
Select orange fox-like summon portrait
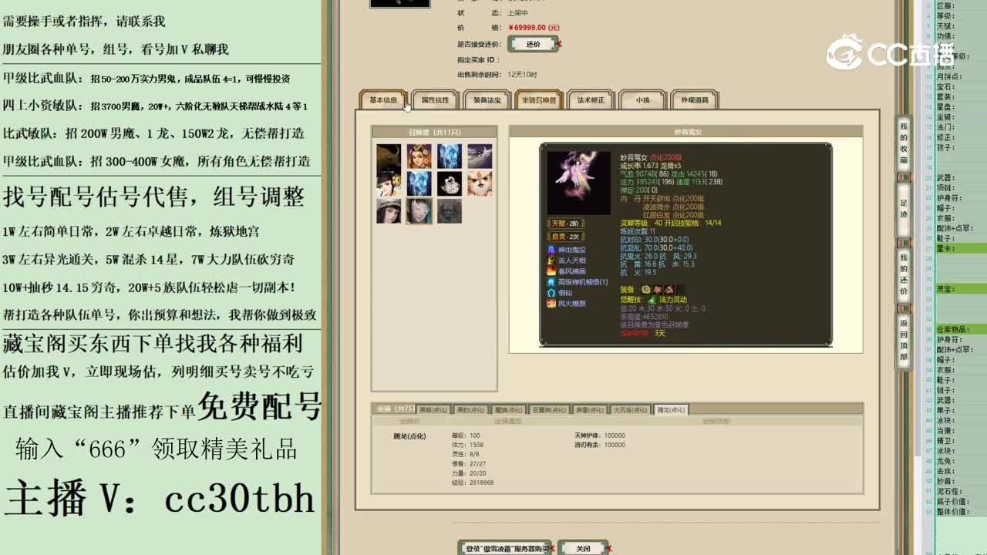[479, 183]
